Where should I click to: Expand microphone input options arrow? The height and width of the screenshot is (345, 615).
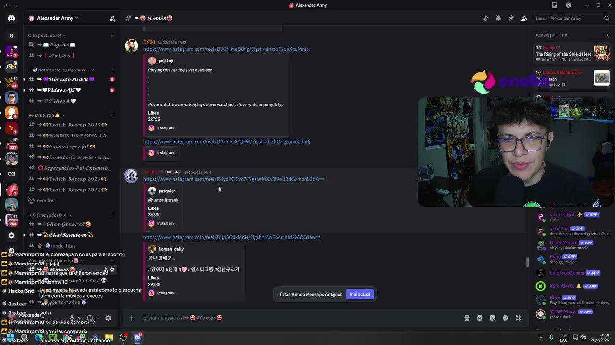80,318
